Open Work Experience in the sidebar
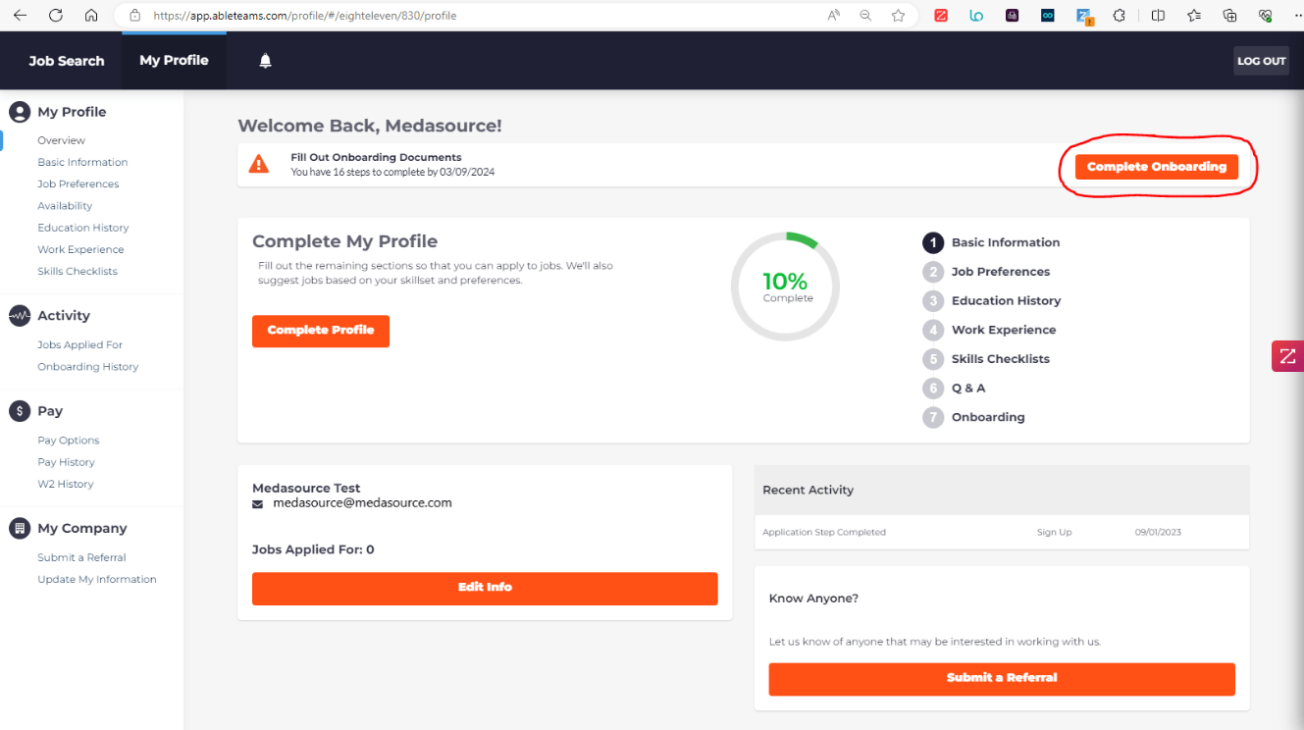This screenshot has width=1304, height=730. coord(80,249)
